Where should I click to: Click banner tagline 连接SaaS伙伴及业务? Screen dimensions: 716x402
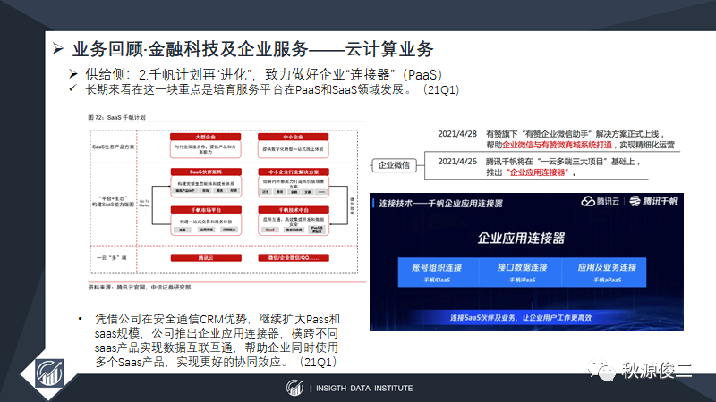coord(521,318)
